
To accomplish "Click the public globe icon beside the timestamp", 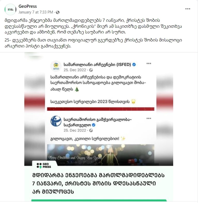I will click(58, 12).
